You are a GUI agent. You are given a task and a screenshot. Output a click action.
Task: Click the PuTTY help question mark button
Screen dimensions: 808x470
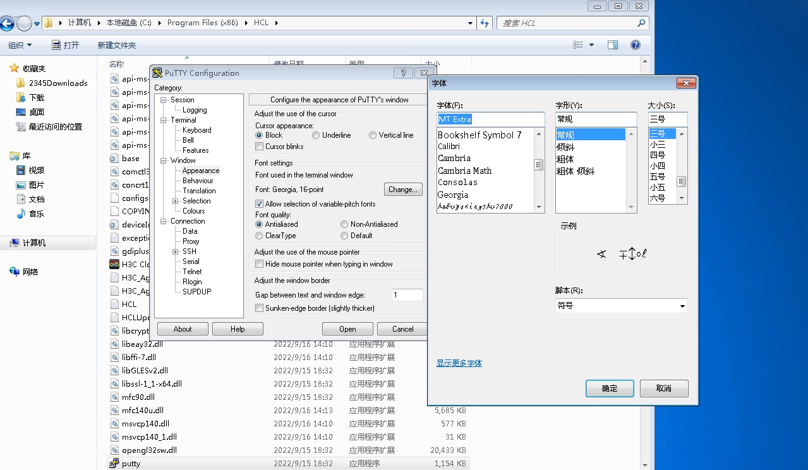[403, 73]
